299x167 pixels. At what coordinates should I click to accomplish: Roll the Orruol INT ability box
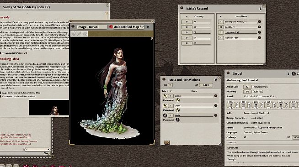click(x=268, y=105)
